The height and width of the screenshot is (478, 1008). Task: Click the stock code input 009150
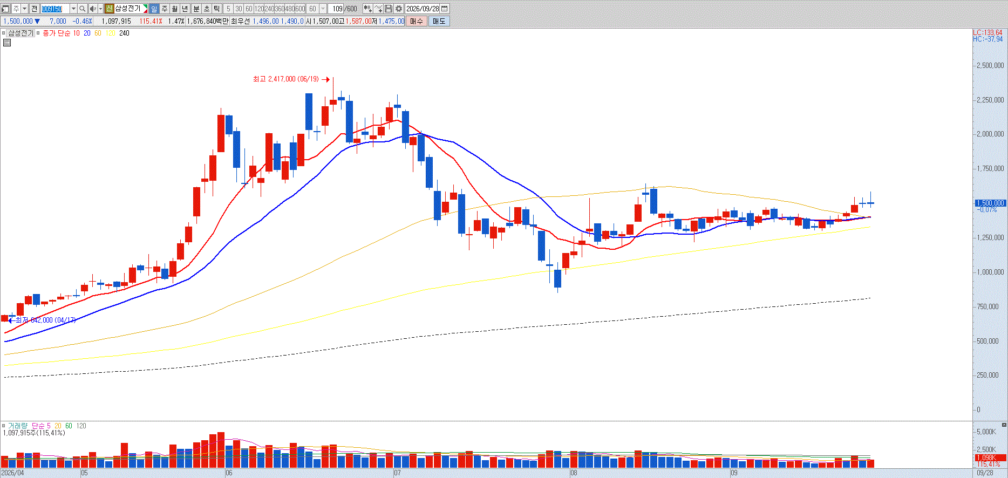55,9
